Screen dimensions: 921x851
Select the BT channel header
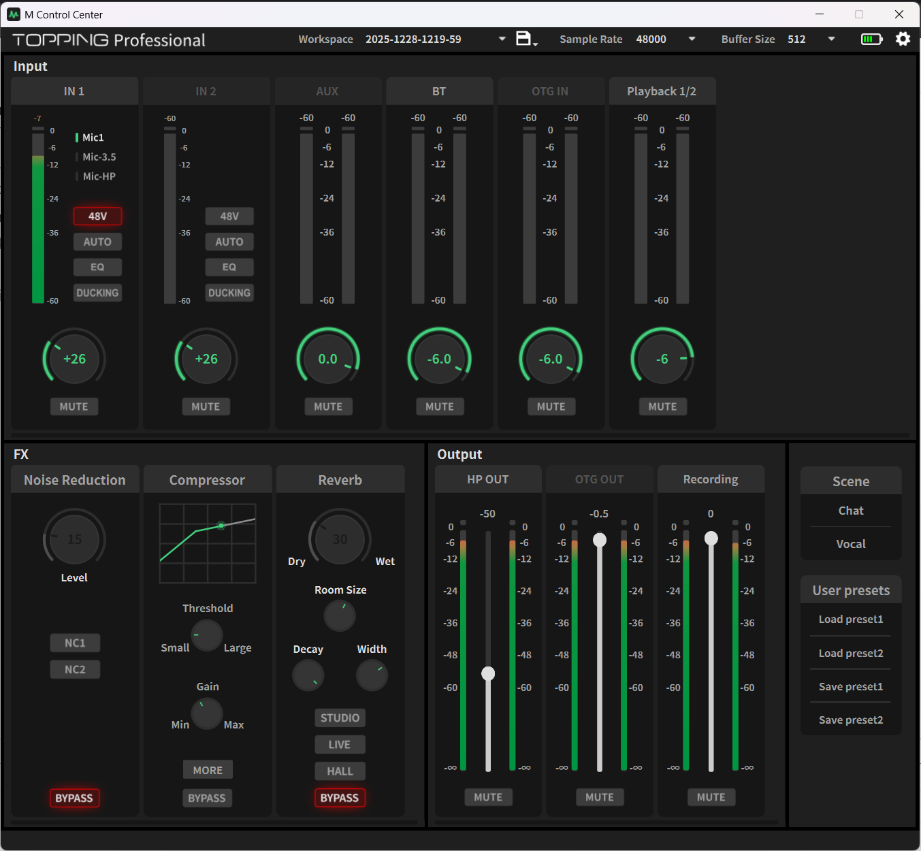440,91
